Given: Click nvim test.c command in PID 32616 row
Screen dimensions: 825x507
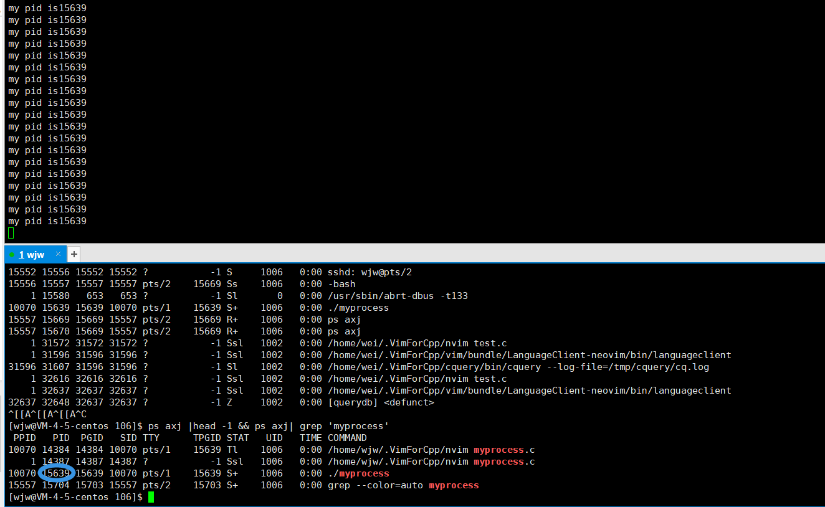Looking at the screenshot, I should [x=417, y=379].
